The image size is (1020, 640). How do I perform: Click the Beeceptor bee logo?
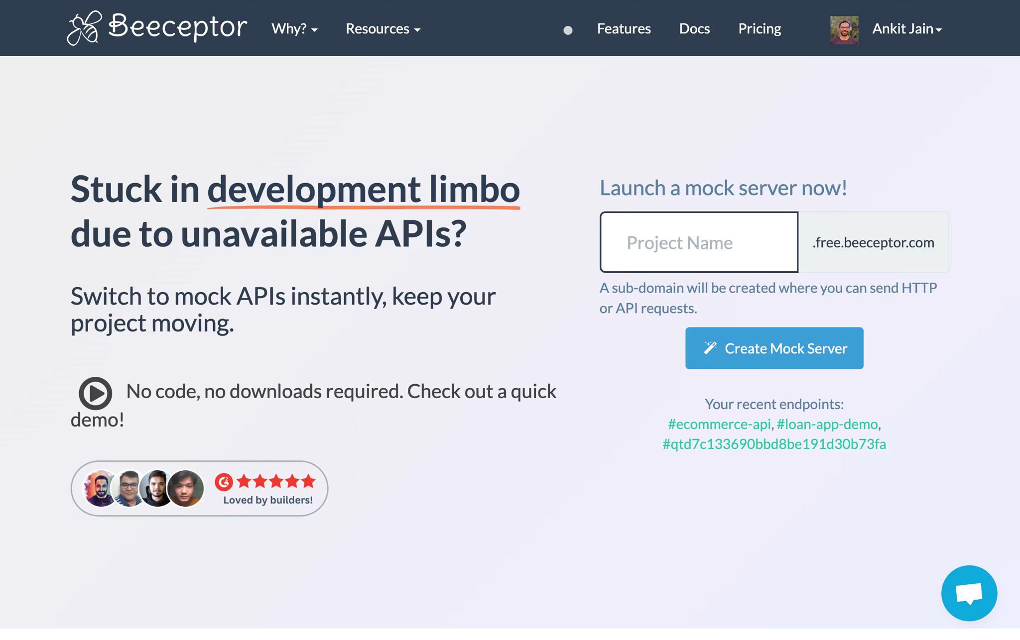click(84, 28)
